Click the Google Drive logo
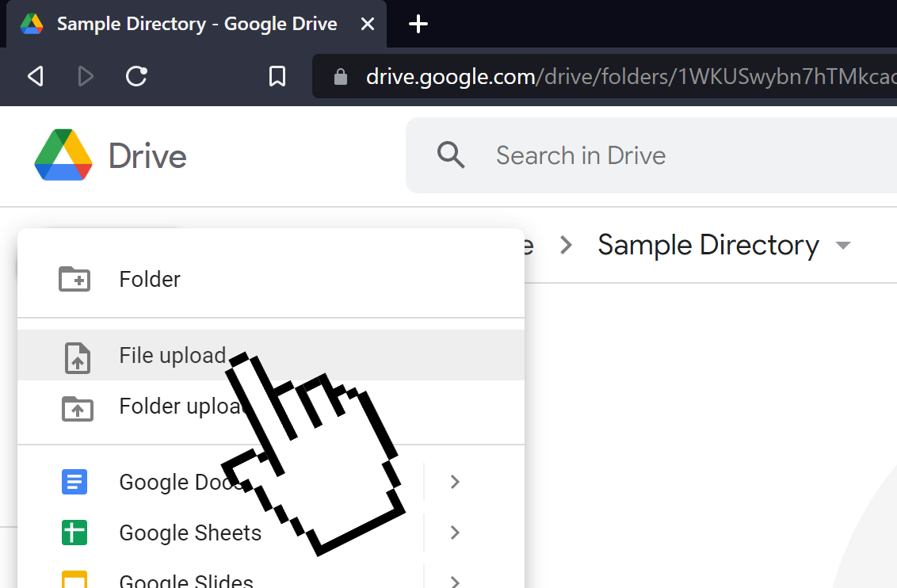This screenshot has height=588, width=897. click(63, 155)
